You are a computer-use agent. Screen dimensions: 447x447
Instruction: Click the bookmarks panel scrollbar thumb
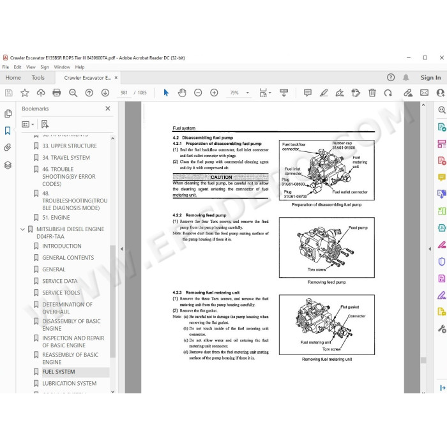click(112, 301)
